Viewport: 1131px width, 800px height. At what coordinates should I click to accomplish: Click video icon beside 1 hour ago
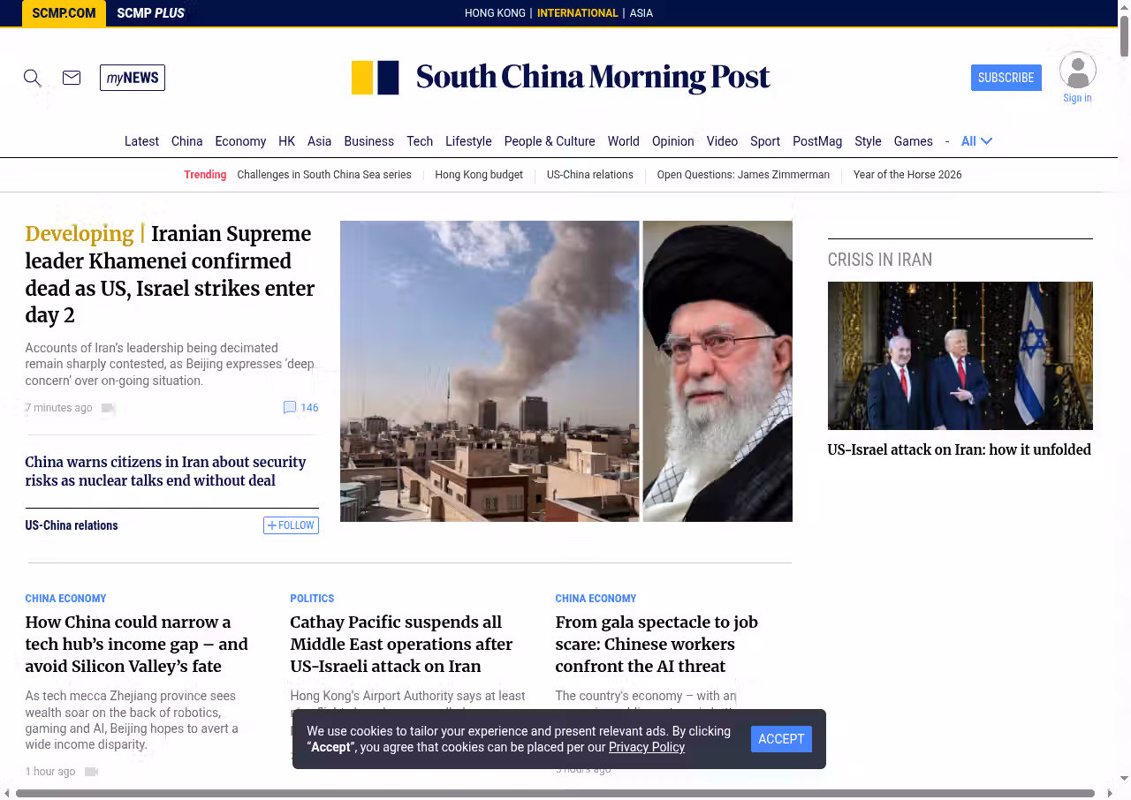[x=91, y=772]
